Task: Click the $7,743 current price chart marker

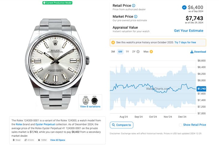Action: (201, 88)
